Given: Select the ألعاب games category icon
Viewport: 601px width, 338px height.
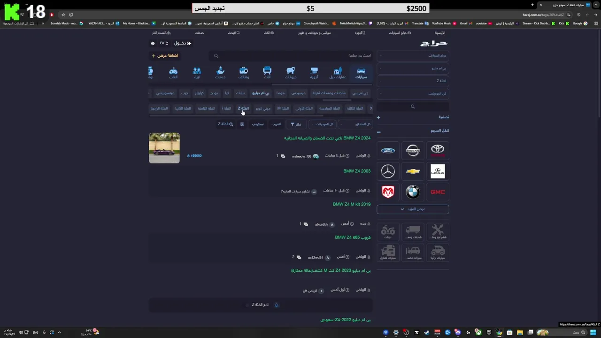Looking at the screenshot, I should click(x=173, y=73).
